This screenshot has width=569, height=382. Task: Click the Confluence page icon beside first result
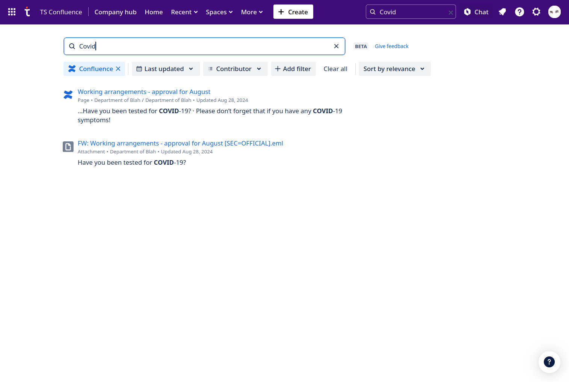point(68,95)
